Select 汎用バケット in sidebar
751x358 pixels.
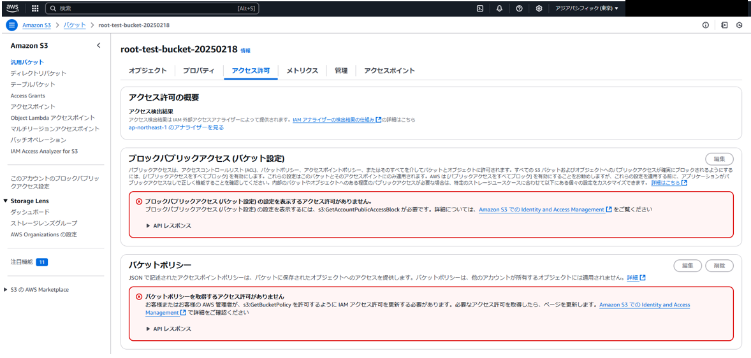(x=27, y=62)
